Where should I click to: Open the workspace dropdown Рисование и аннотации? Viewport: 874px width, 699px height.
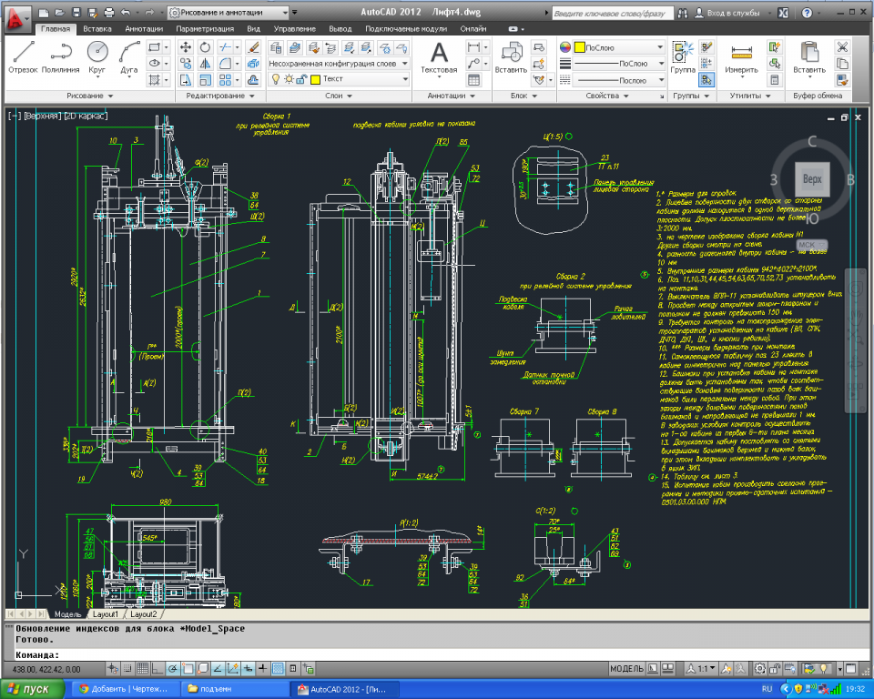coord(229,12)
